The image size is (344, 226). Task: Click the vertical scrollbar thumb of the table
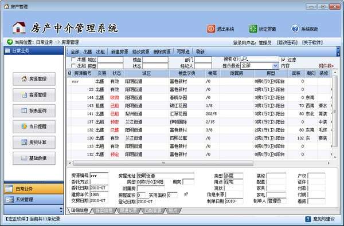click(335, 111)
